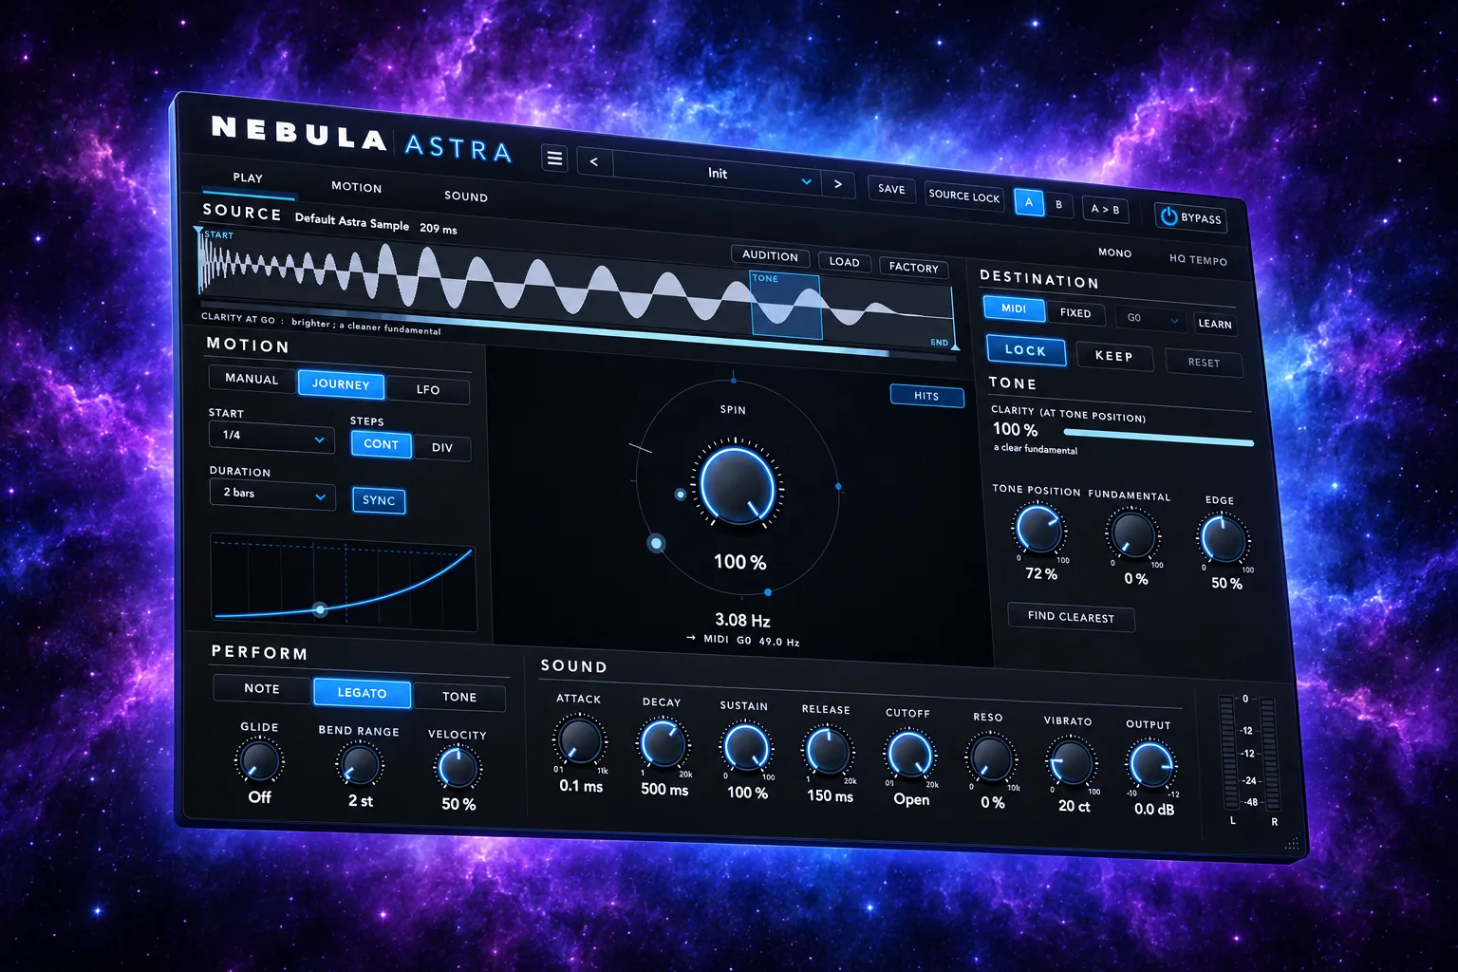This screenshot has width=1458, height=972.
Task: Open the hamburger menu icon
Action: pos(555,158)
